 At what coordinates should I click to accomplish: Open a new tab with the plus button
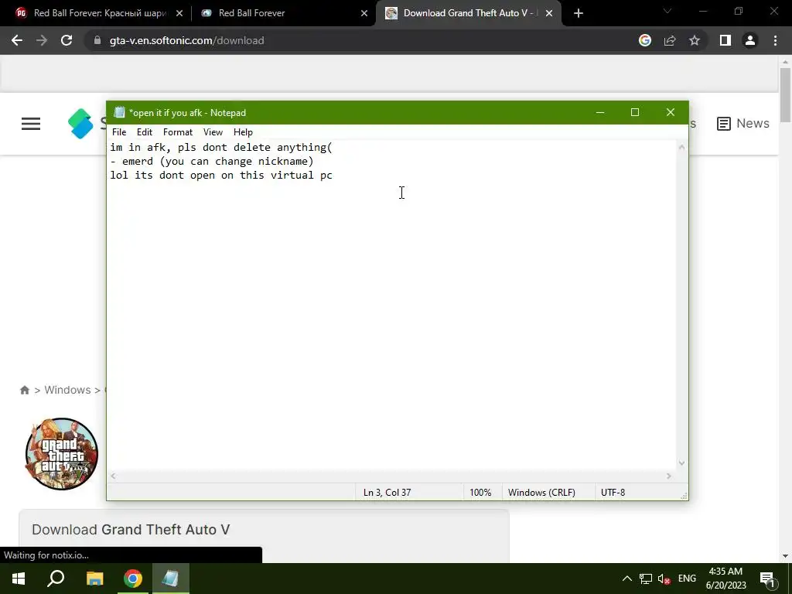pos(579,13)
